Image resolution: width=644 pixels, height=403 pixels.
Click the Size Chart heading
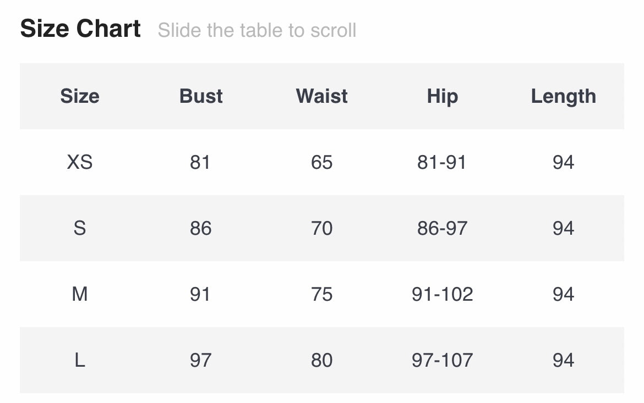click(x=80, y=29)
